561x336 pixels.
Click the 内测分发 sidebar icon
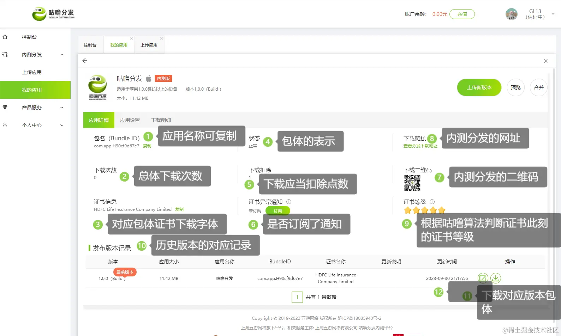tap(5, 54)
